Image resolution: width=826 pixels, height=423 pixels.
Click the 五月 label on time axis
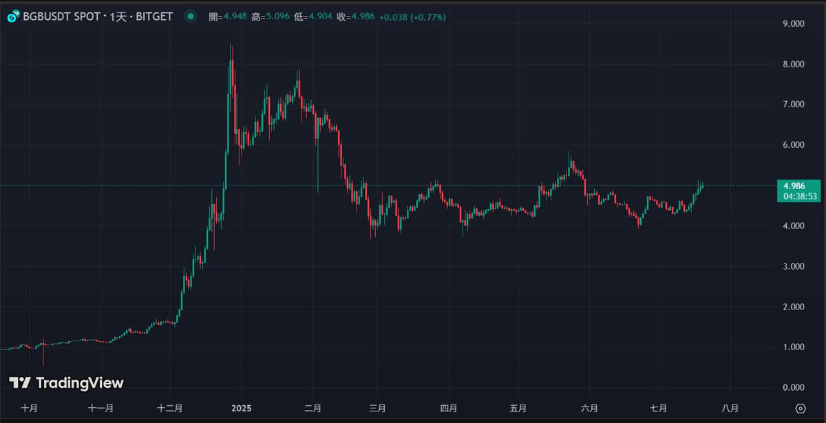pyautogui.click(x=519, y=409)
